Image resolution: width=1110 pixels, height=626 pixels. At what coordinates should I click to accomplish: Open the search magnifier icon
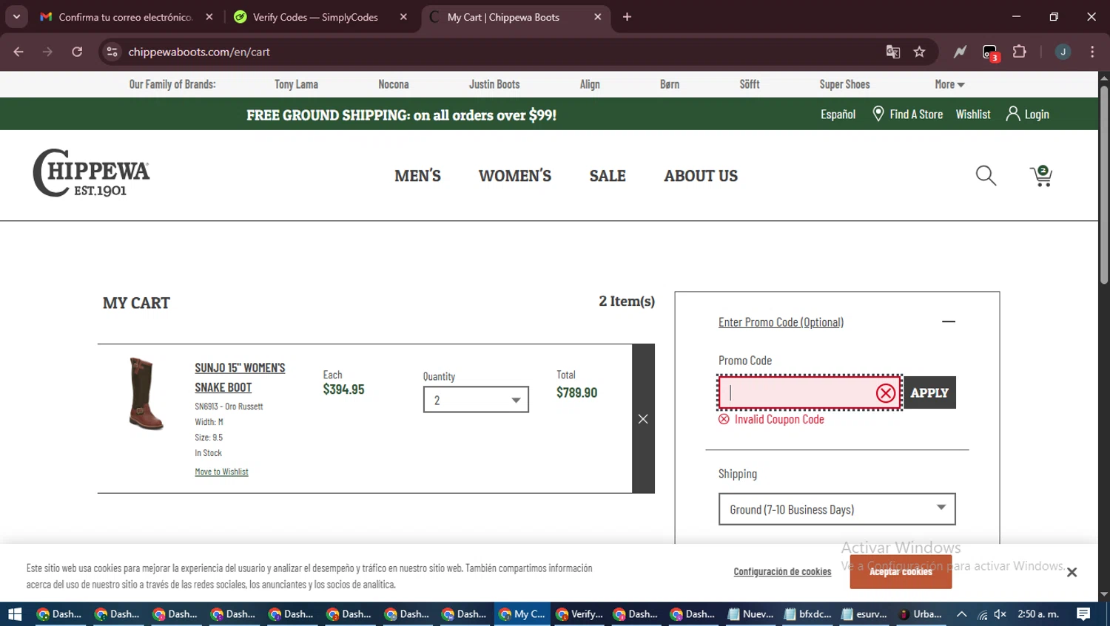tap(986, 176)
